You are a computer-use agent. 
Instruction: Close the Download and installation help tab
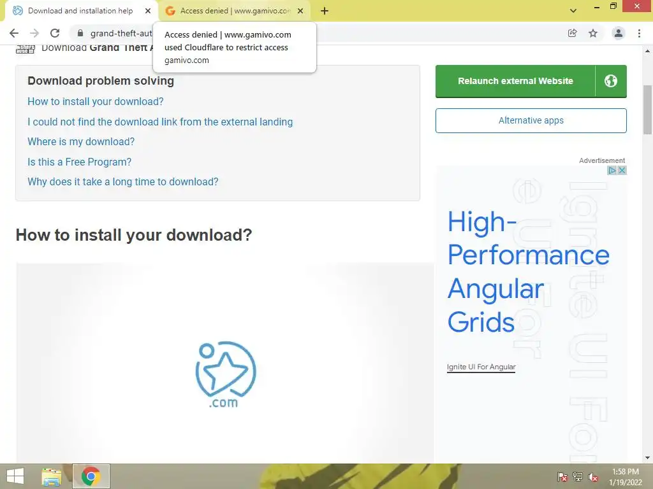click(x=148, y=11)
